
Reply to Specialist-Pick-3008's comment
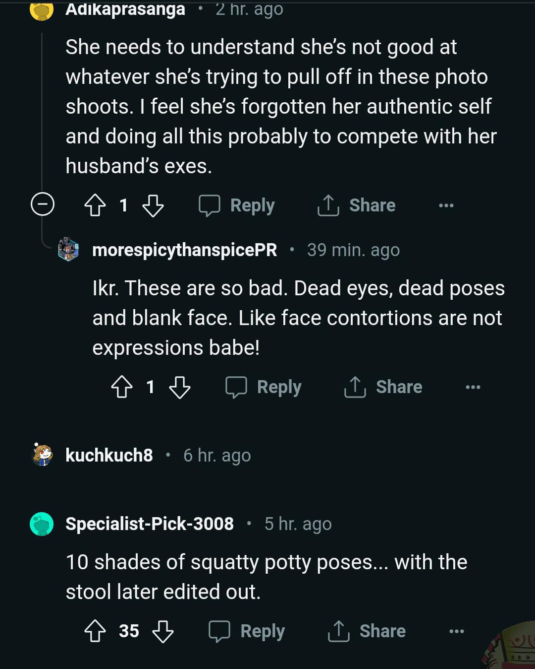coord(247,631)
